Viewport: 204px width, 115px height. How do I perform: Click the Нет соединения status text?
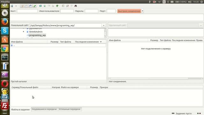click(118, 81)
